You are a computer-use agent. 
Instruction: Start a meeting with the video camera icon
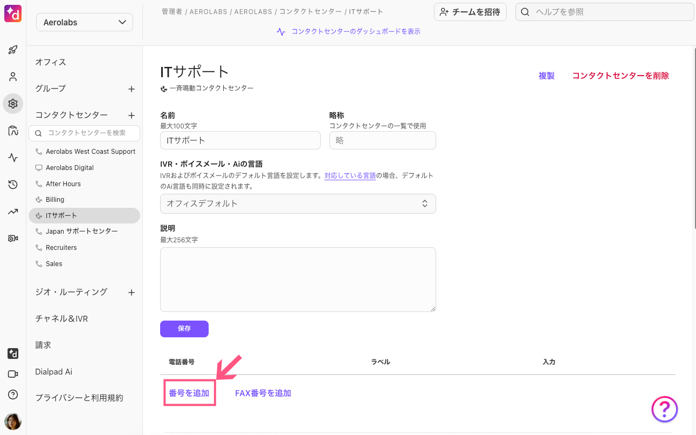(x=13, y=374)
